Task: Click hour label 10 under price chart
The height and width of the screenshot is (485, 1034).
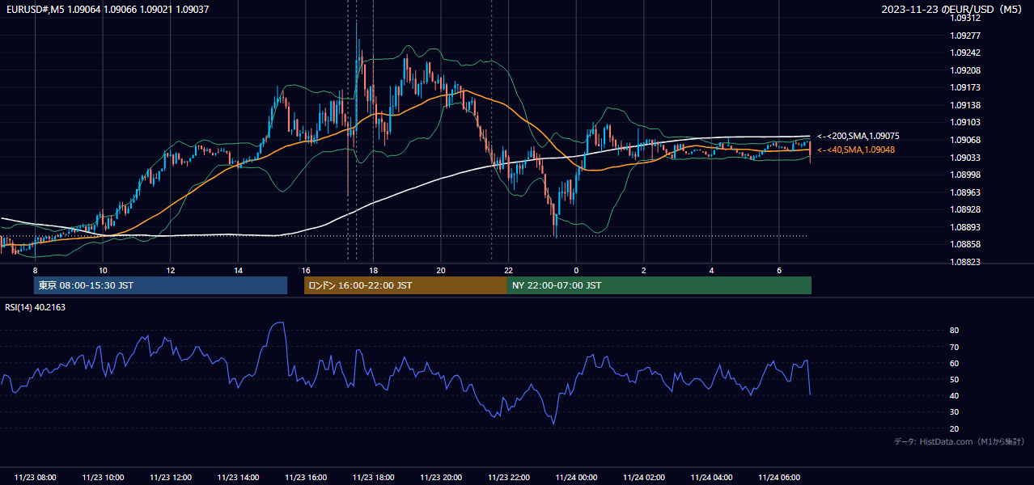Action: coord(103,270)
